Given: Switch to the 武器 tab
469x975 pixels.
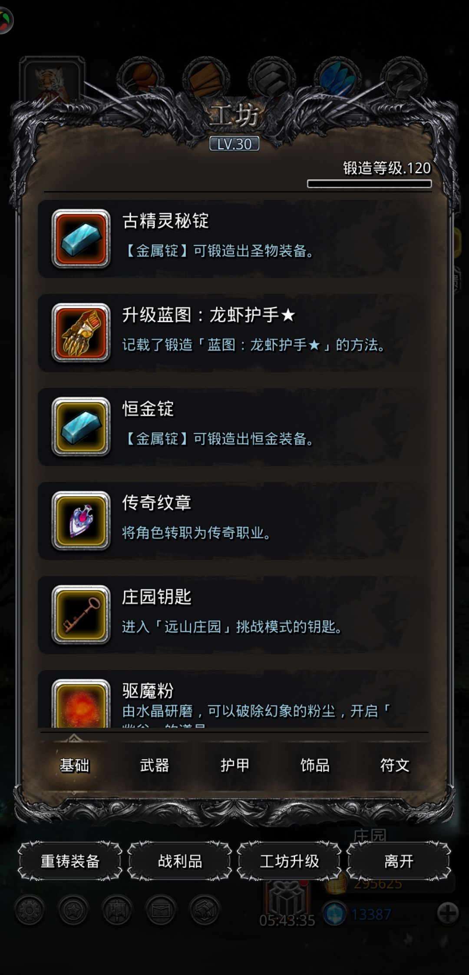Looking at the screenshot, I should 154,765.
